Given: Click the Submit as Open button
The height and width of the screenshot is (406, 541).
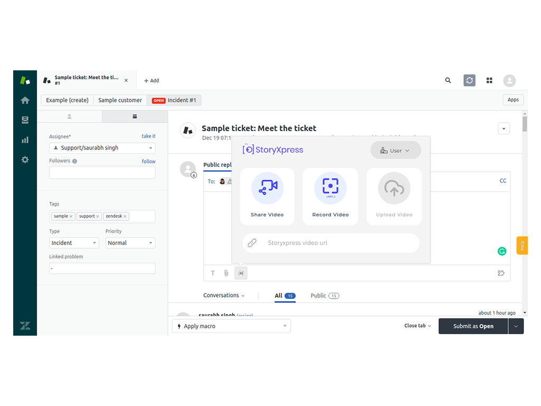Looking at the screenshot, I should 473,326.
